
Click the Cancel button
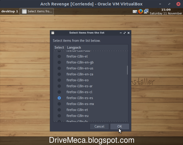[99, 126]
